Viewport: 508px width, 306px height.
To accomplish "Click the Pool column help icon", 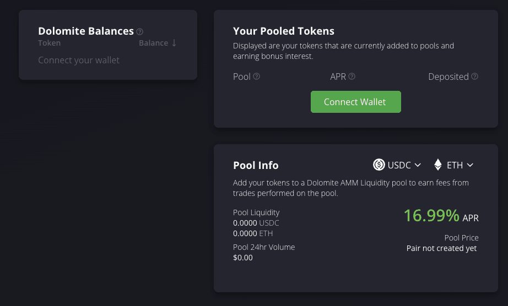I will pos(256,76).
